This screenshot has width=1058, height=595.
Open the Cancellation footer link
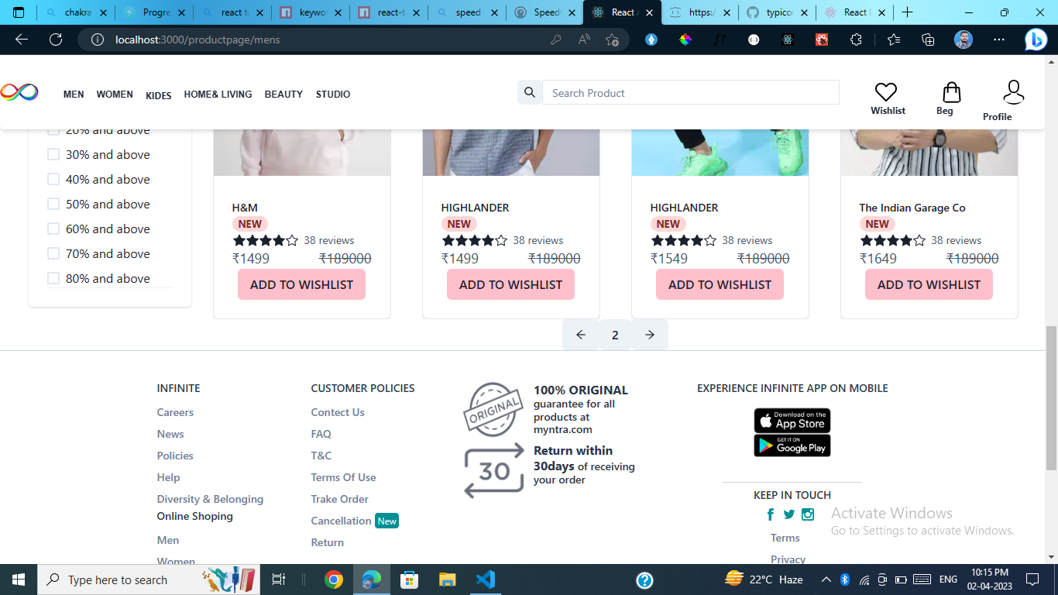pos(341,521)
